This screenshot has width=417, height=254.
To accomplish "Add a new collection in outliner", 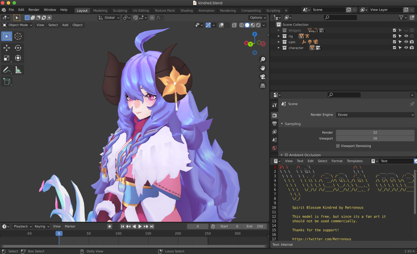I will point(411,17).
